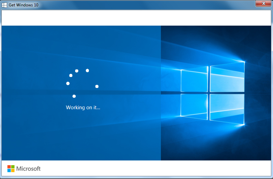Click the spinning loading dots indicator
Image resolution: width=273 pixels, height=179 pixels.
(x=82, y=83)
